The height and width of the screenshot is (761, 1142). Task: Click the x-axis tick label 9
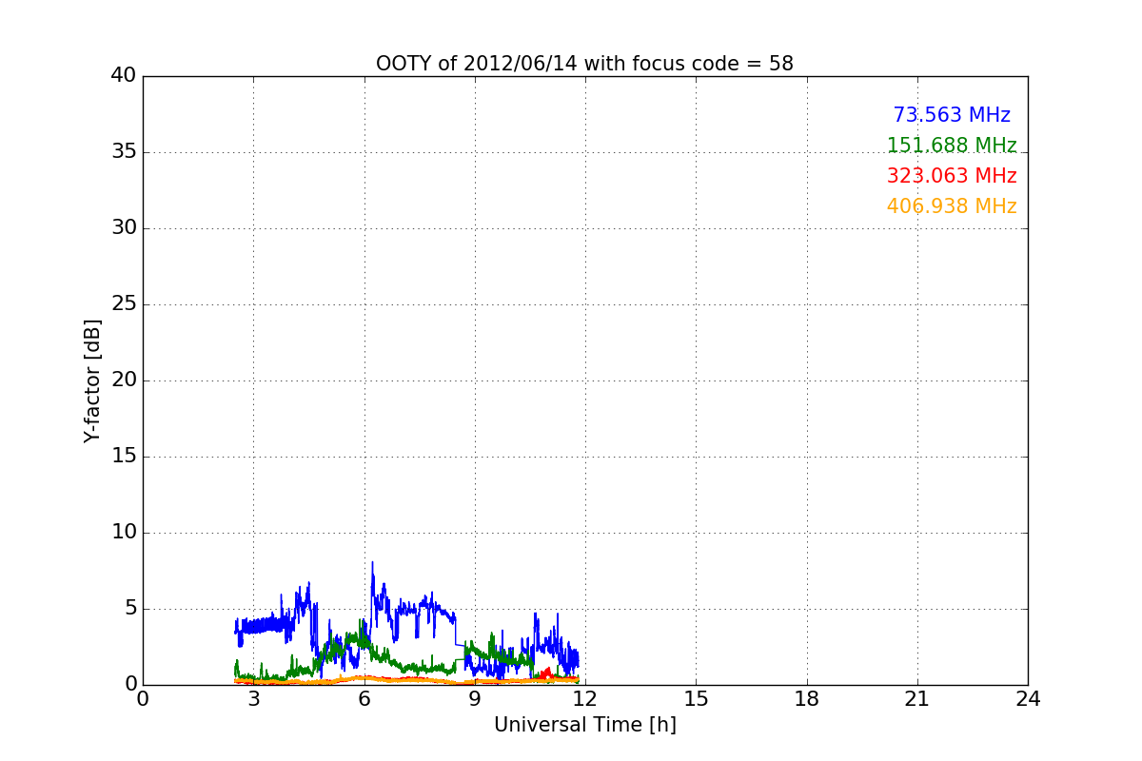click(x=475, y=699)
